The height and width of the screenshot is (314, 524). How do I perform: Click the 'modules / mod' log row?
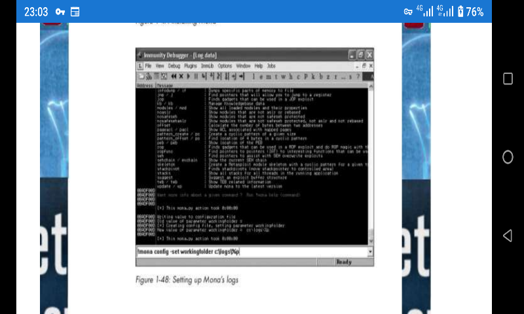[x=232, y=108]
